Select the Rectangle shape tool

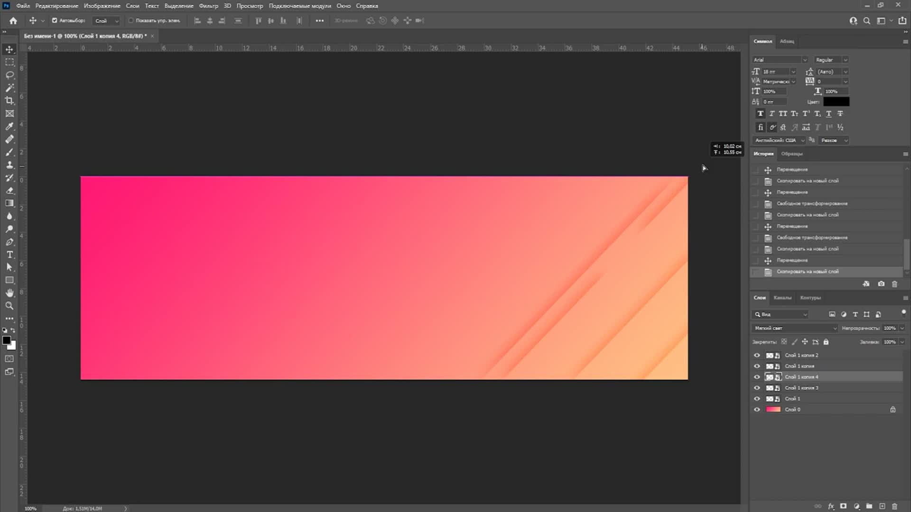pyautogui.click(x=9, y=280)
